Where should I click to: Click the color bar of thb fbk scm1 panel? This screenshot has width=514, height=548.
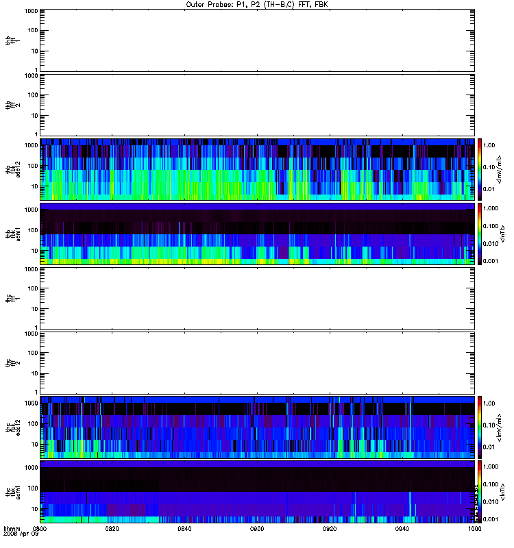point(480,234)
